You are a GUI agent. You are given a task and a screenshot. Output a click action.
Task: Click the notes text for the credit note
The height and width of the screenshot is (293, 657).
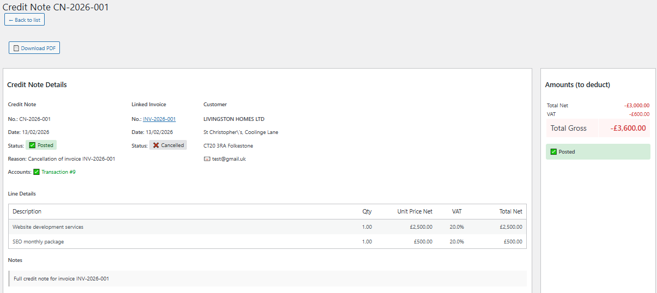pyautogui.click(x=62, y=279)
